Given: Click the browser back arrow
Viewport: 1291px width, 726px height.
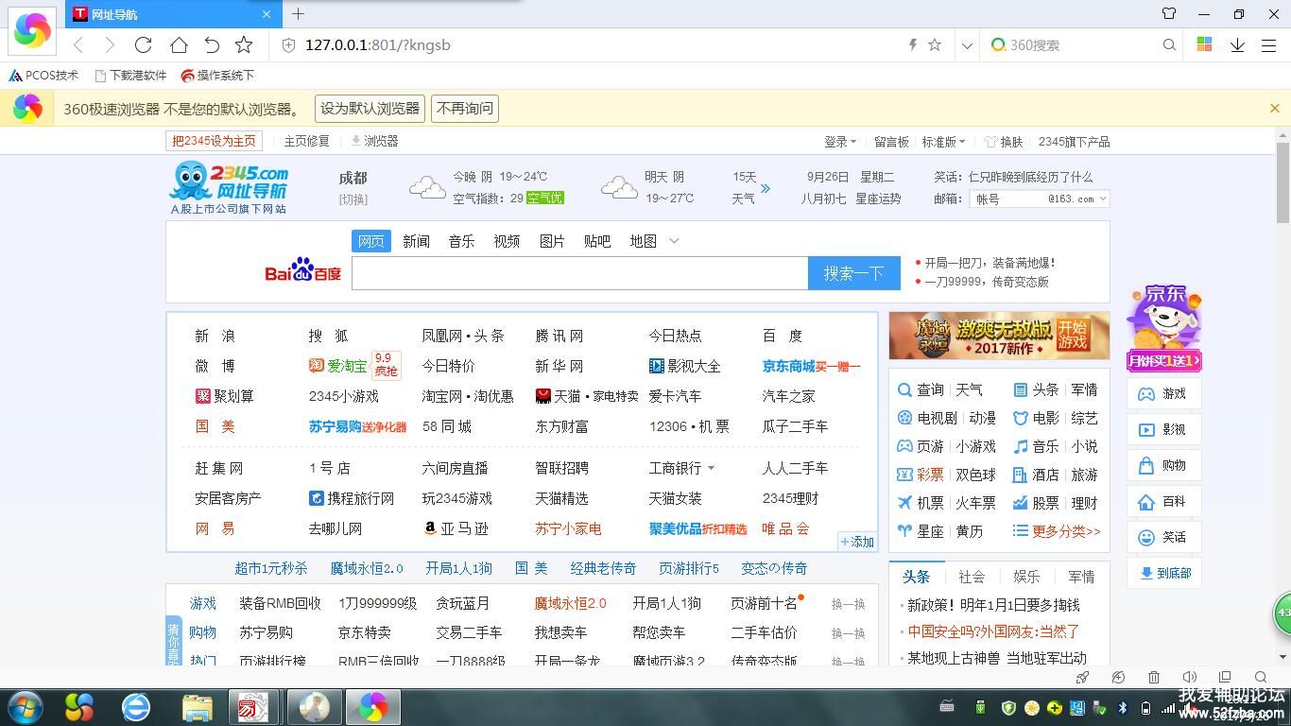Looking at the screenshot, I should click(x=78, y=44).
